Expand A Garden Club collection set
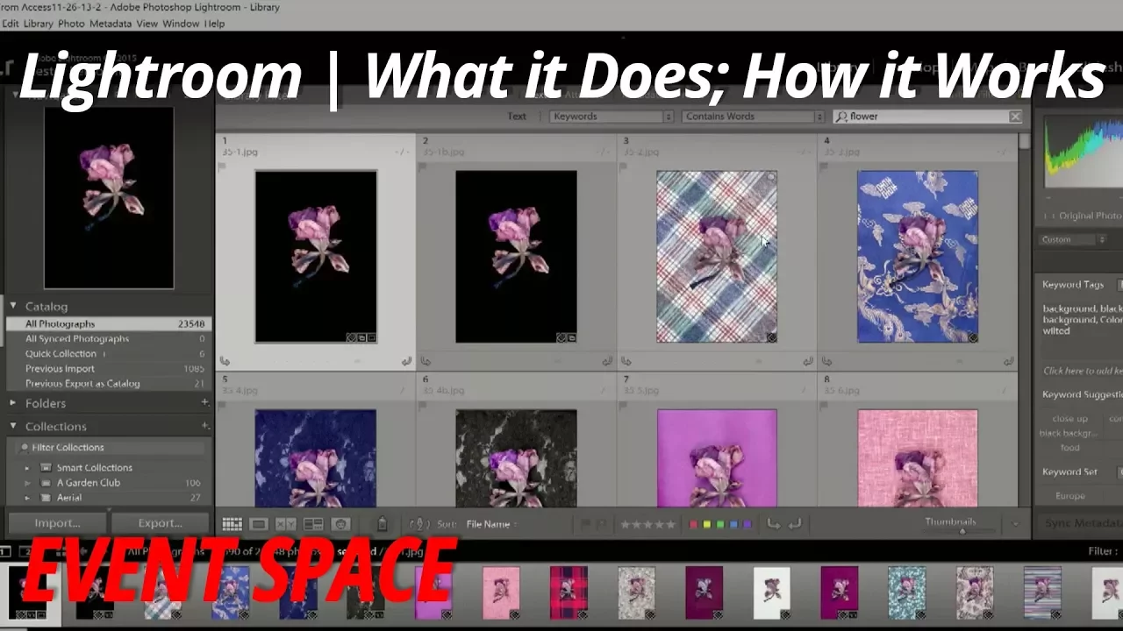The image size is (1123, 631). coord(27,483)
